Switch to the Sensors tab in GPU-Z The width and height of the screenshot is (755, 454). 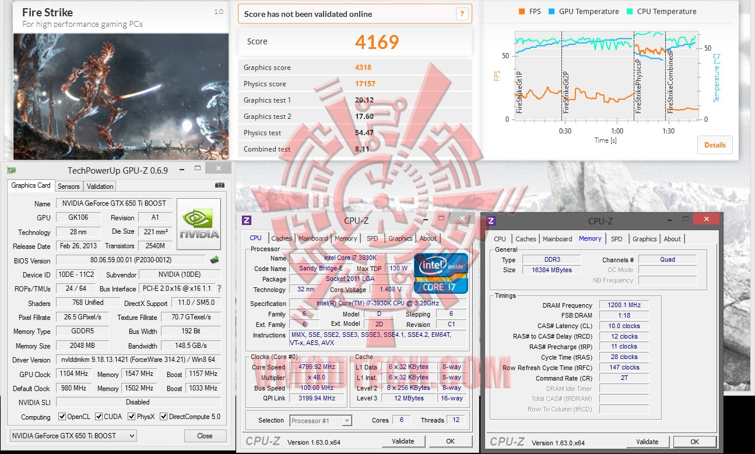click(x=68, y=186)
